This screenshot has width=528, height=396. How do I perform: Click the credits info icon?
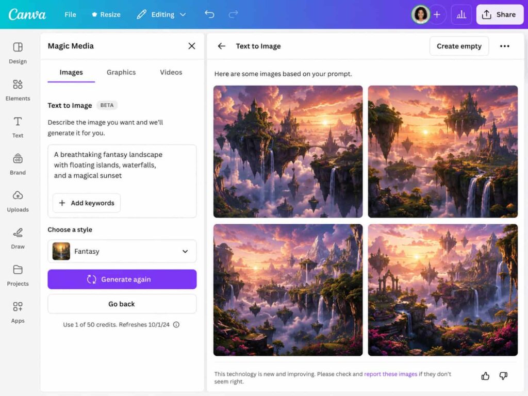176,325
